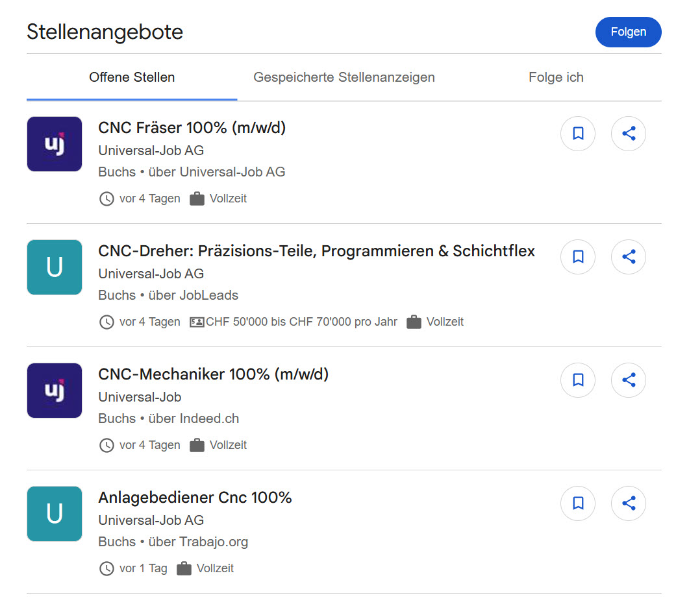Share the CNC Fräser job listing

pyautogui.click(x=628, y=133)
